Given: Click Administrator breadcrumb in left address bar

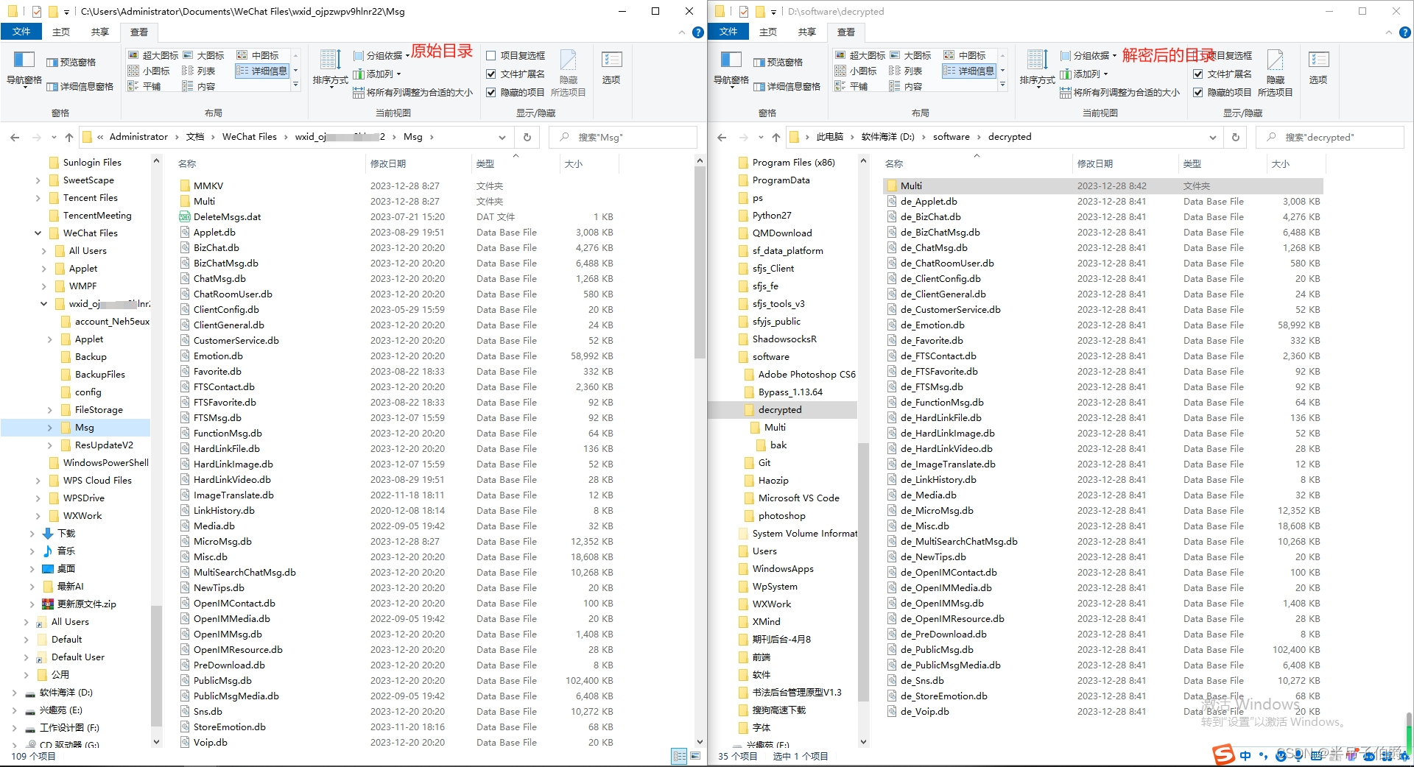Looking at the screenshot, I should [138, 137].
